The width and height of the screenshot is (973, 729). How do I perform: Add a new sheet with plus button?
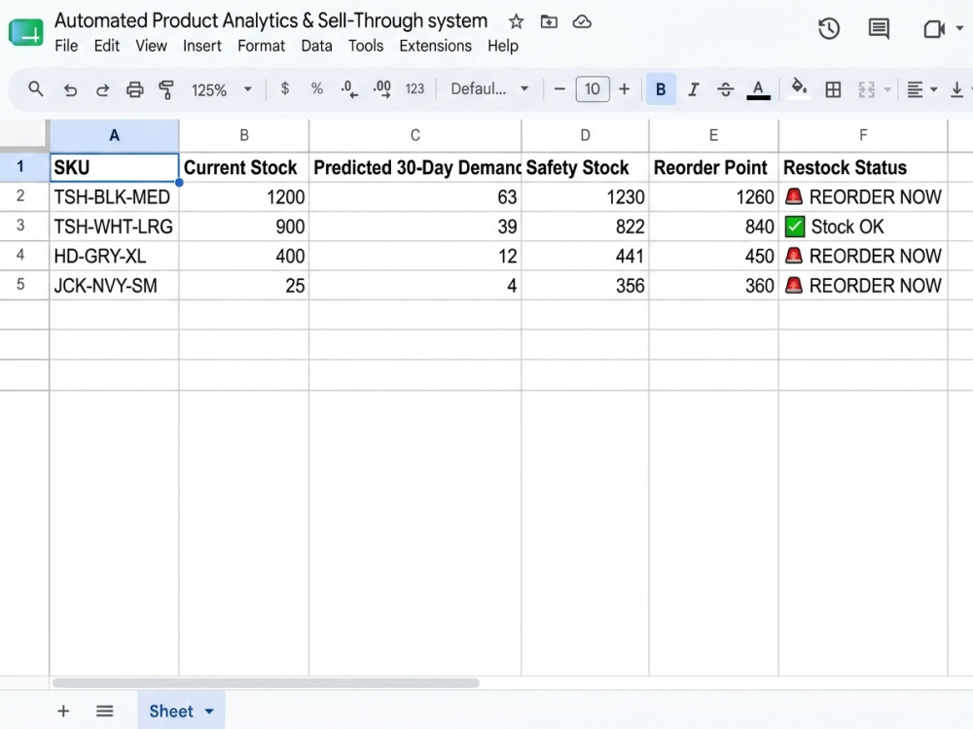pyautogui.click(x=63, y=712)
